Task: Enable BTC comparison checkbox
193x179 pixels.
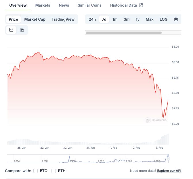Action: [x=36, y=171]
